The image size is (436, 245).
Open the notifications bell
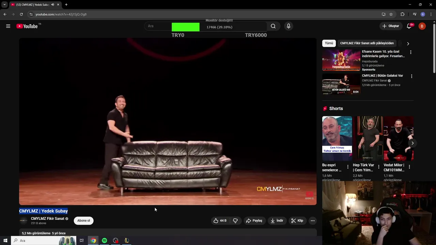tap(409, 26)
